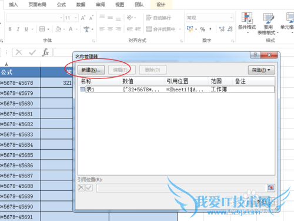Expand the Borders dropdown arrow
The image size is (294, 221).
coord(48,29)
